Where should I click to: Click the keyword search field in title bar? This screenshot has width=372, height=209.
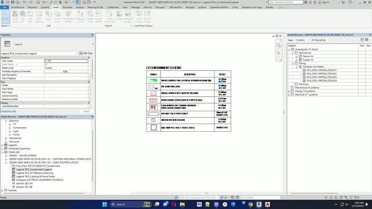285,2
